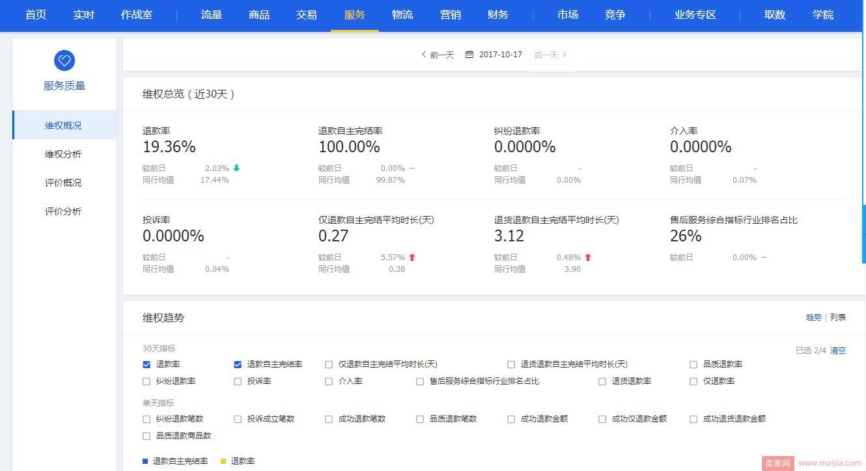Image resolution: width=866 pixels, height=471 pixels.
Task: Uncheck the 退款自主完结率 checkbox
Action: (x=238, y=364)
